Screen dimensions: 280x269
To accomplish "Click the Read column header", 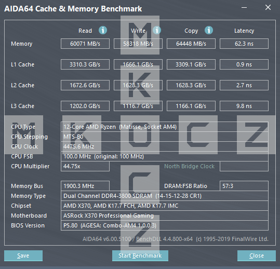I will (85, 31).
